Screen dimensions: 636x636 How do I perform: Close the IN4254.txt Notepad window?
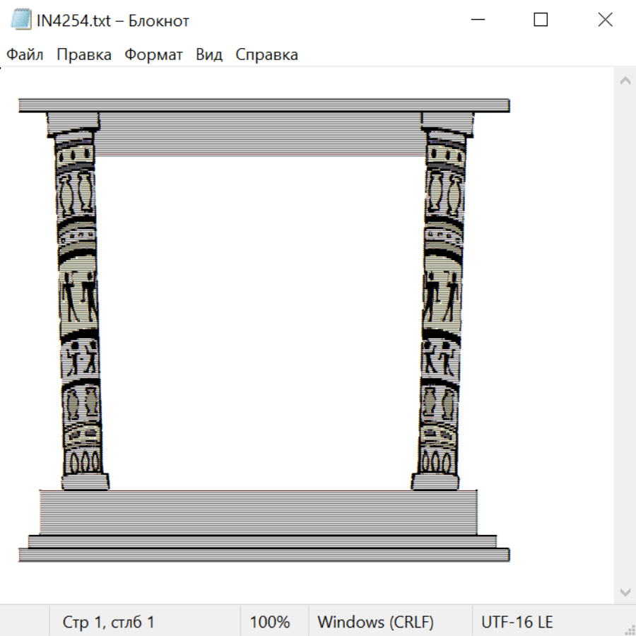tap(605, 20)
